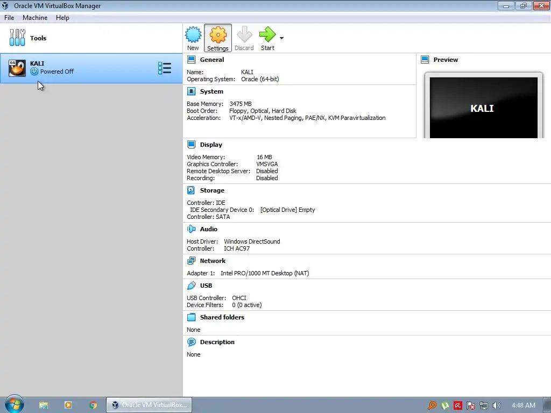Open the Settings gear toolbar button
Image resolution: width=551 pixels, height=413 pixels.
tap(218, 38)
